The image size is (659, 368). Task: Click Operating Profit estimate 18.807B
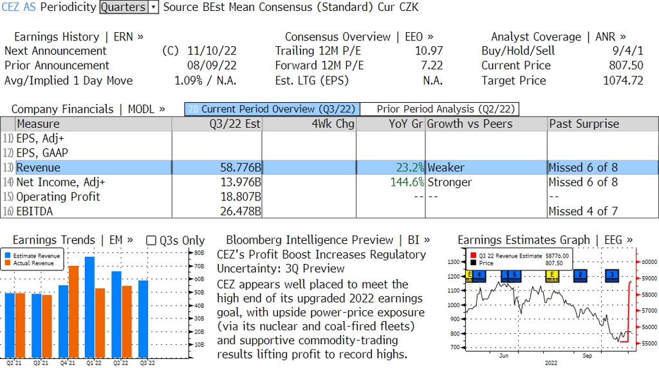tap(241, 197)
